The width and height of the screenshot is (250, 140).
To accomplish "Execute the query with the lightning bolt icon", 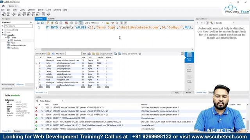I will (48, 23).
